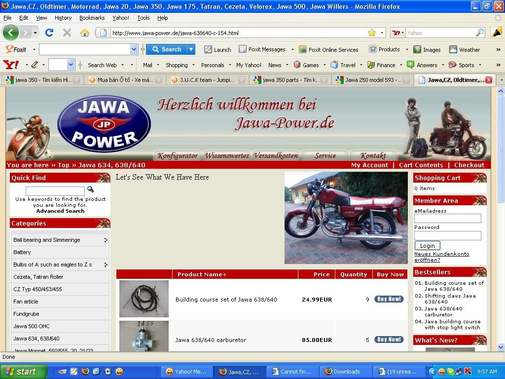
Task: Click the search magnifier in Yahoo box
Action: 480,33
